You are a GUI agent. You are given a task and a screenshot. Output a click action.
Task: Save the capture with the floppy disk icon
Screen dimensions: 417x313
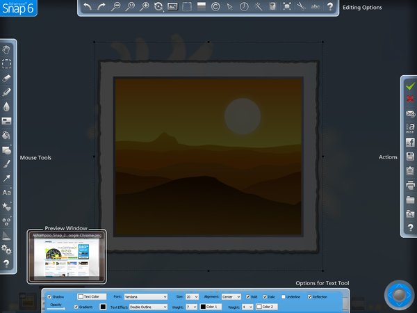coord(410,156)
